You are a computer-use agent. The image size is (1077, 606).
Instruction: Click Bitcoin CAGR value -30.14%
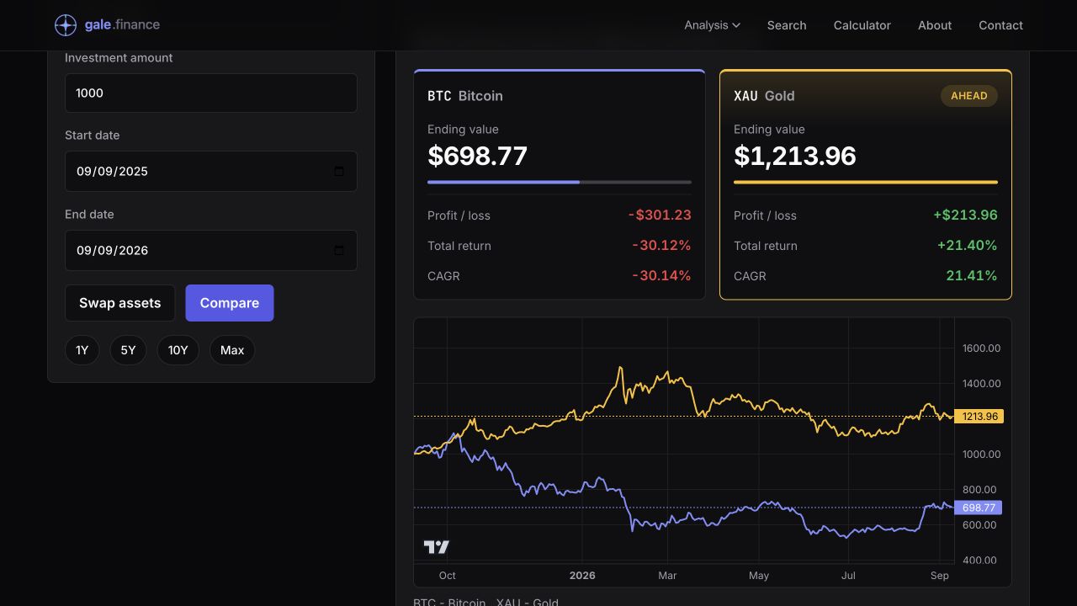tap(661, 275)
